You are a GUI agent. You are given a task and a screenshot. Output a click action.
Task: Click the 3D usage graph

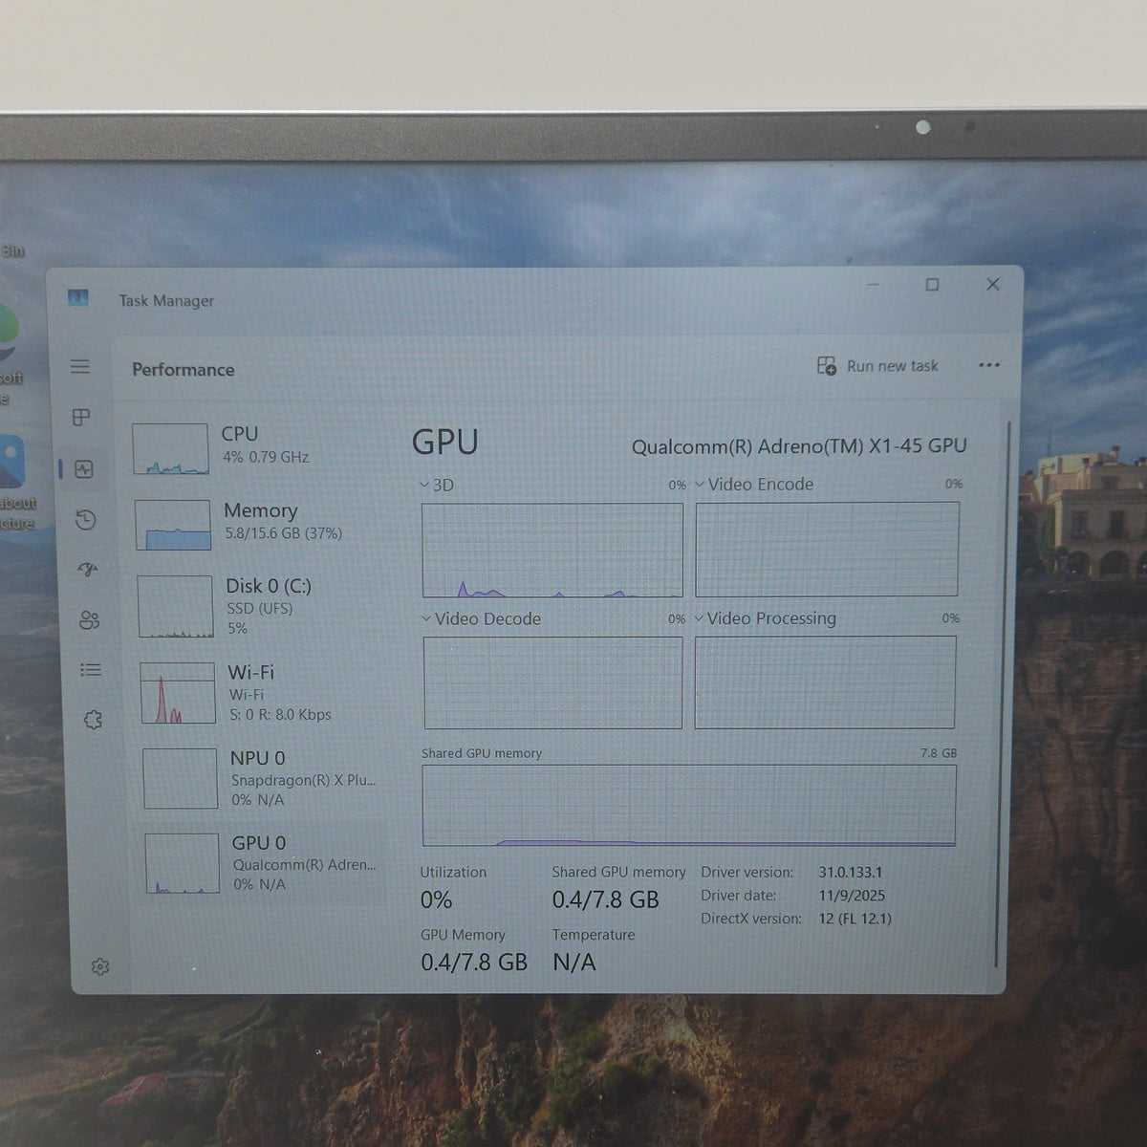click(x=552, y=551)
